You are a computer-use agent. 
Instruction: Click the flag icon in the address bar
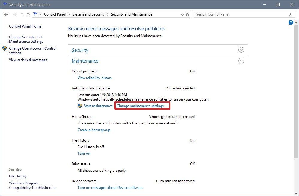pyautogui.click(x=35, y=14)
